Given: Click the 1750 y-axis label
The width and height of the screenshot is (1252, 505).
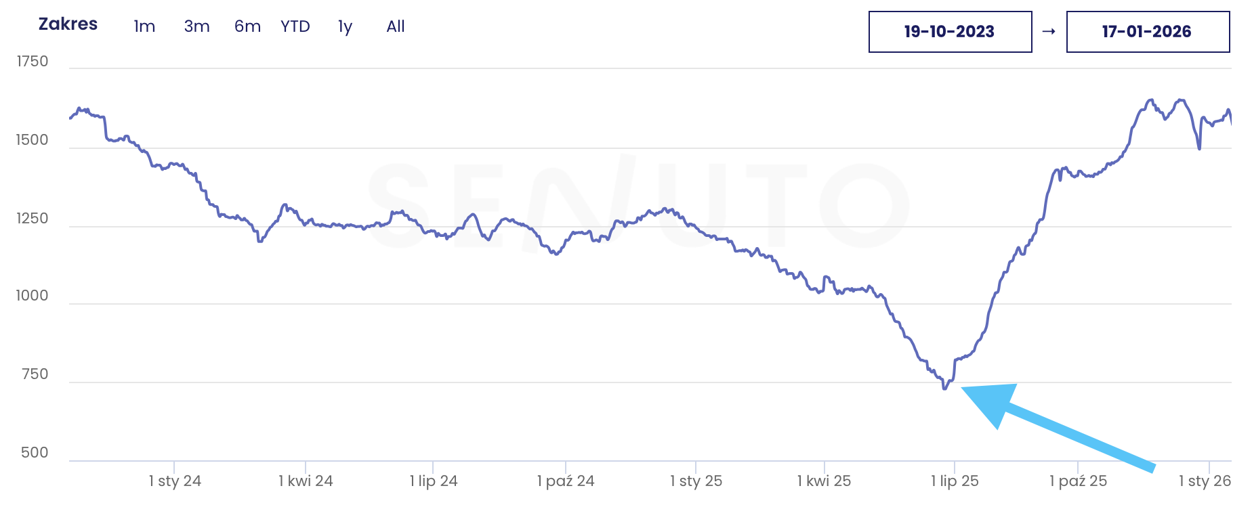Looking at the screenshot, I should 33,62.
